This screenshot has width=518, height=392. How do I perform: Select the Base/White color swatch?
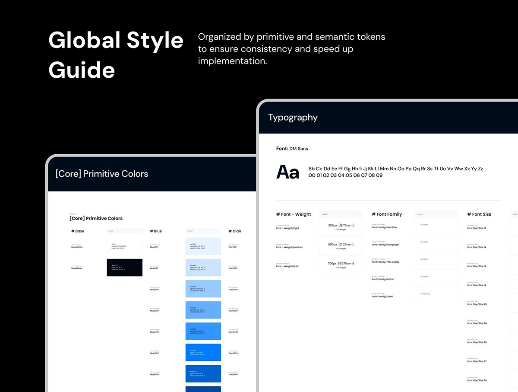(124, 246)
